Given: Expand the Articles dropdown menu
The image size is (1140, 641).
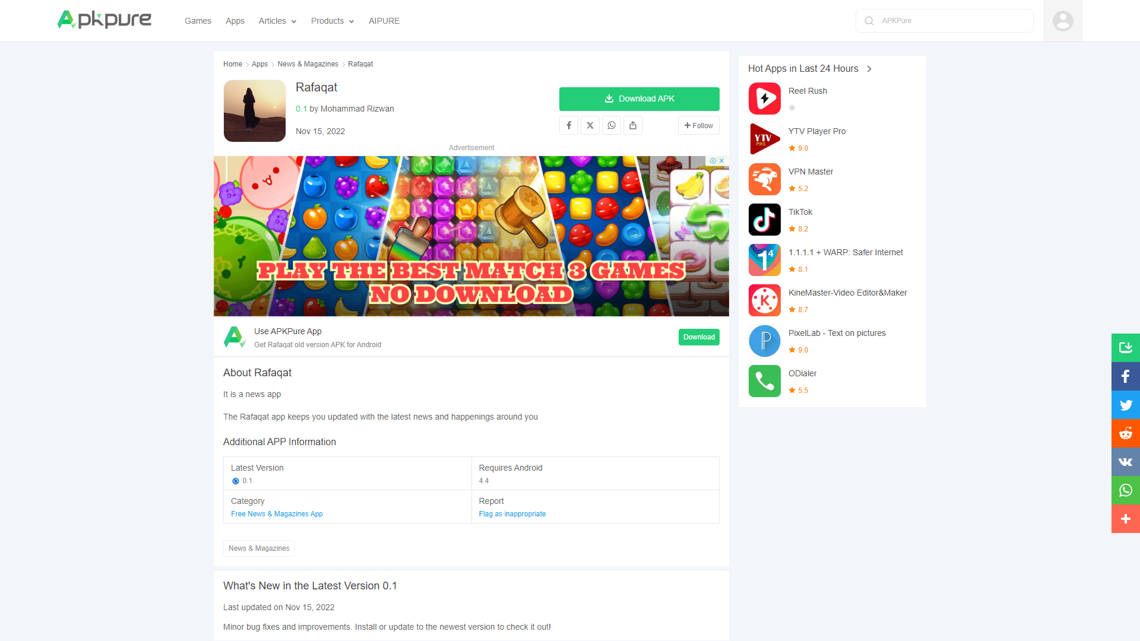Looking at the screenshot, I should click(x=277, y=21).
